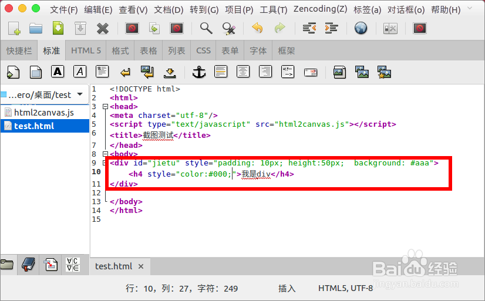Save the current file with the green arrow icon
Screen dimensions: 485x301
(58, 28)
